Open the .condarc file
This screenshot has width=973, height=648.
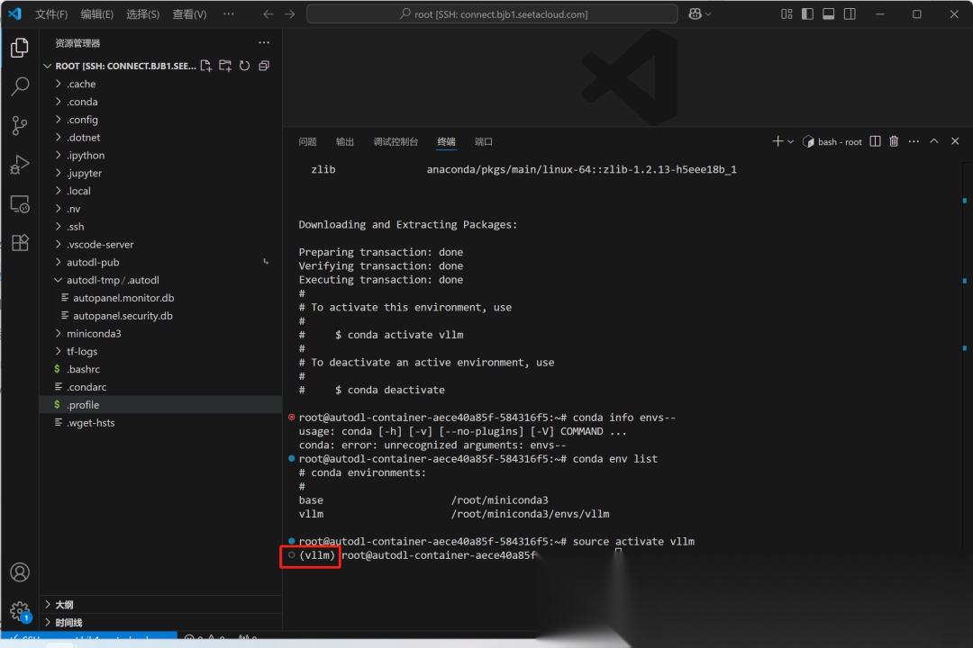coord(160,387)
